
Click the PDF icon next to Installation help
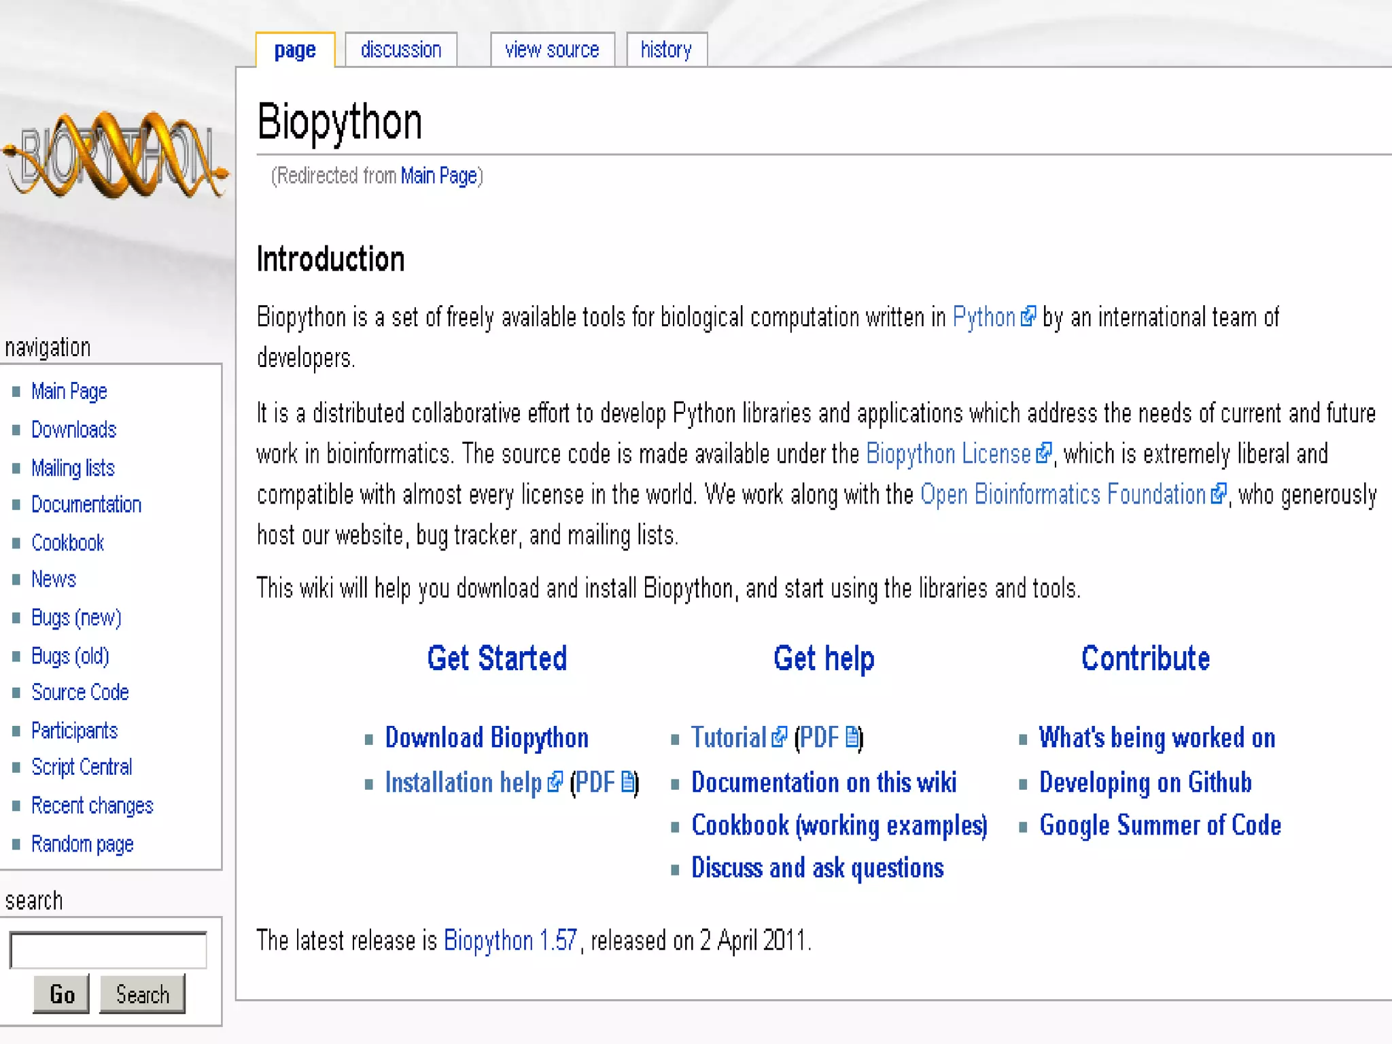(x=628, y=782)
